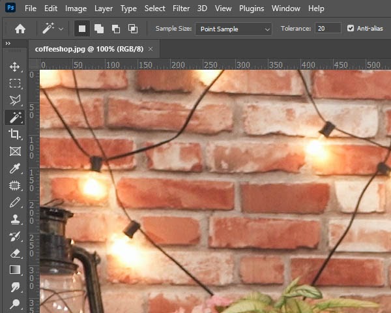Image resolution: width=391 pixels, height=313 pixels.
Task: Expand the collapsed toolbar with double arrows
Action: pos(8,43)
